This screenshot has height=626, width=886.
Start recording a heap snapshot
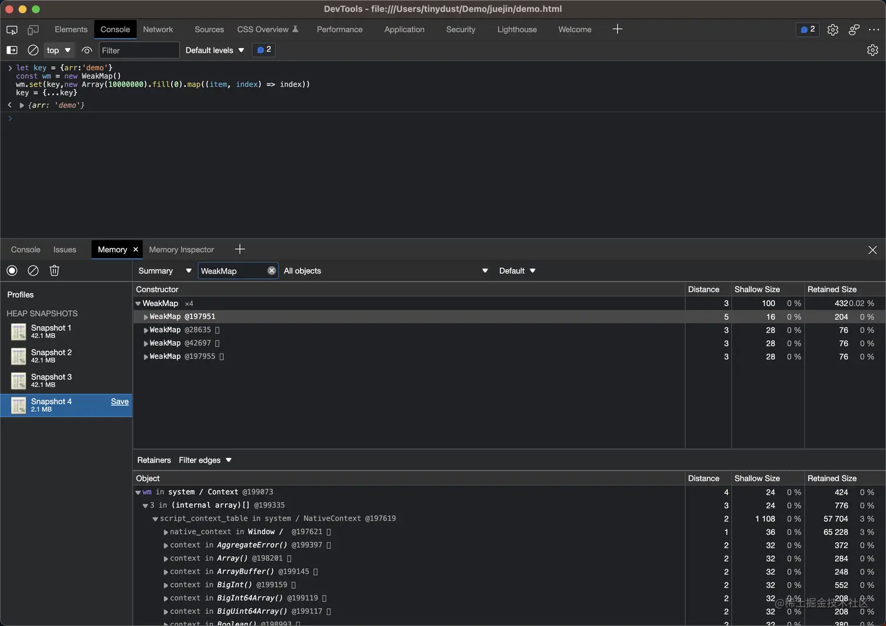(12, 271)
